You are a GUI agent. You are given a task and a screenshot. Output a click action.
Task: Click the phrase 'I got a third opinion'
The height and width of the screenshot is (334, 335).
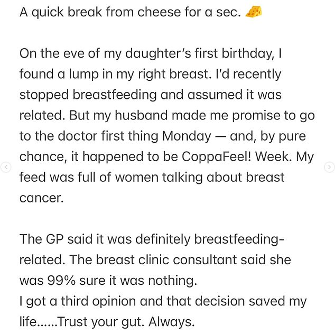coord(78,301)
